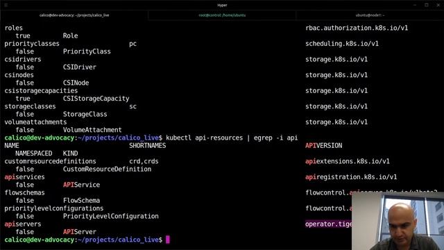Click the text 'prioritylevelconfigurations'

54,208
